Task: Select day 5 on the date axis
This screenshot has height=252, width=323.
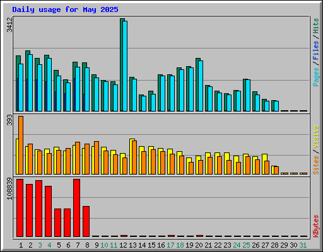Action: tap(59, 245)
